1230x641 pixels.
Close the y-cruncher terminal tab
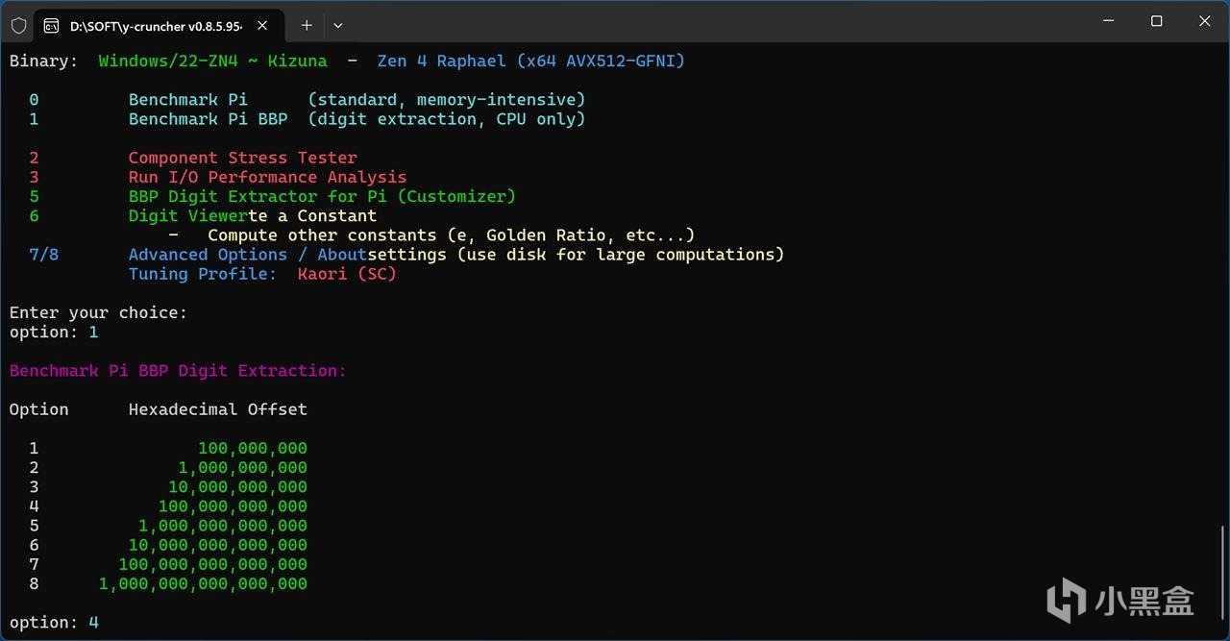261,26
